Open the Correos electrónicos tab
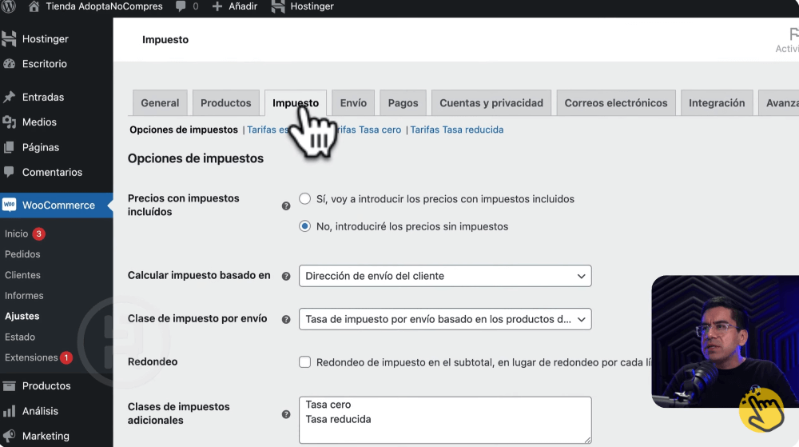The width and height of the screenshot is (799, 447). (x=615, y=103)
